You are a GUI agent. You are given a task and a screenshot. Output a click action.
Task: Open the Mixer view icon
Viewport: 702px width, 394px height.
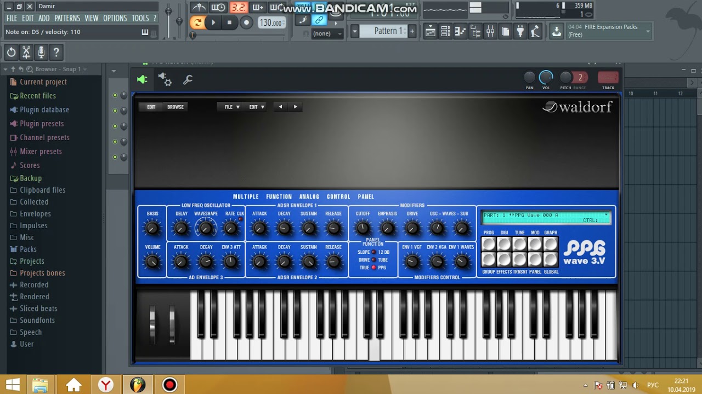tap(490, 32)
